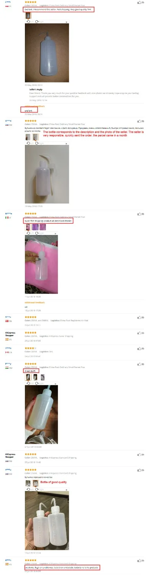Click the Additional feedback label under 'ok!' review
The height and width of the screenshot is (575, 149).
(x=34, y=302)
